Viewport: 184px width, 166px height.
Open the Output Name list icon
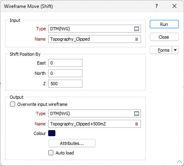(x=137, y=124)
